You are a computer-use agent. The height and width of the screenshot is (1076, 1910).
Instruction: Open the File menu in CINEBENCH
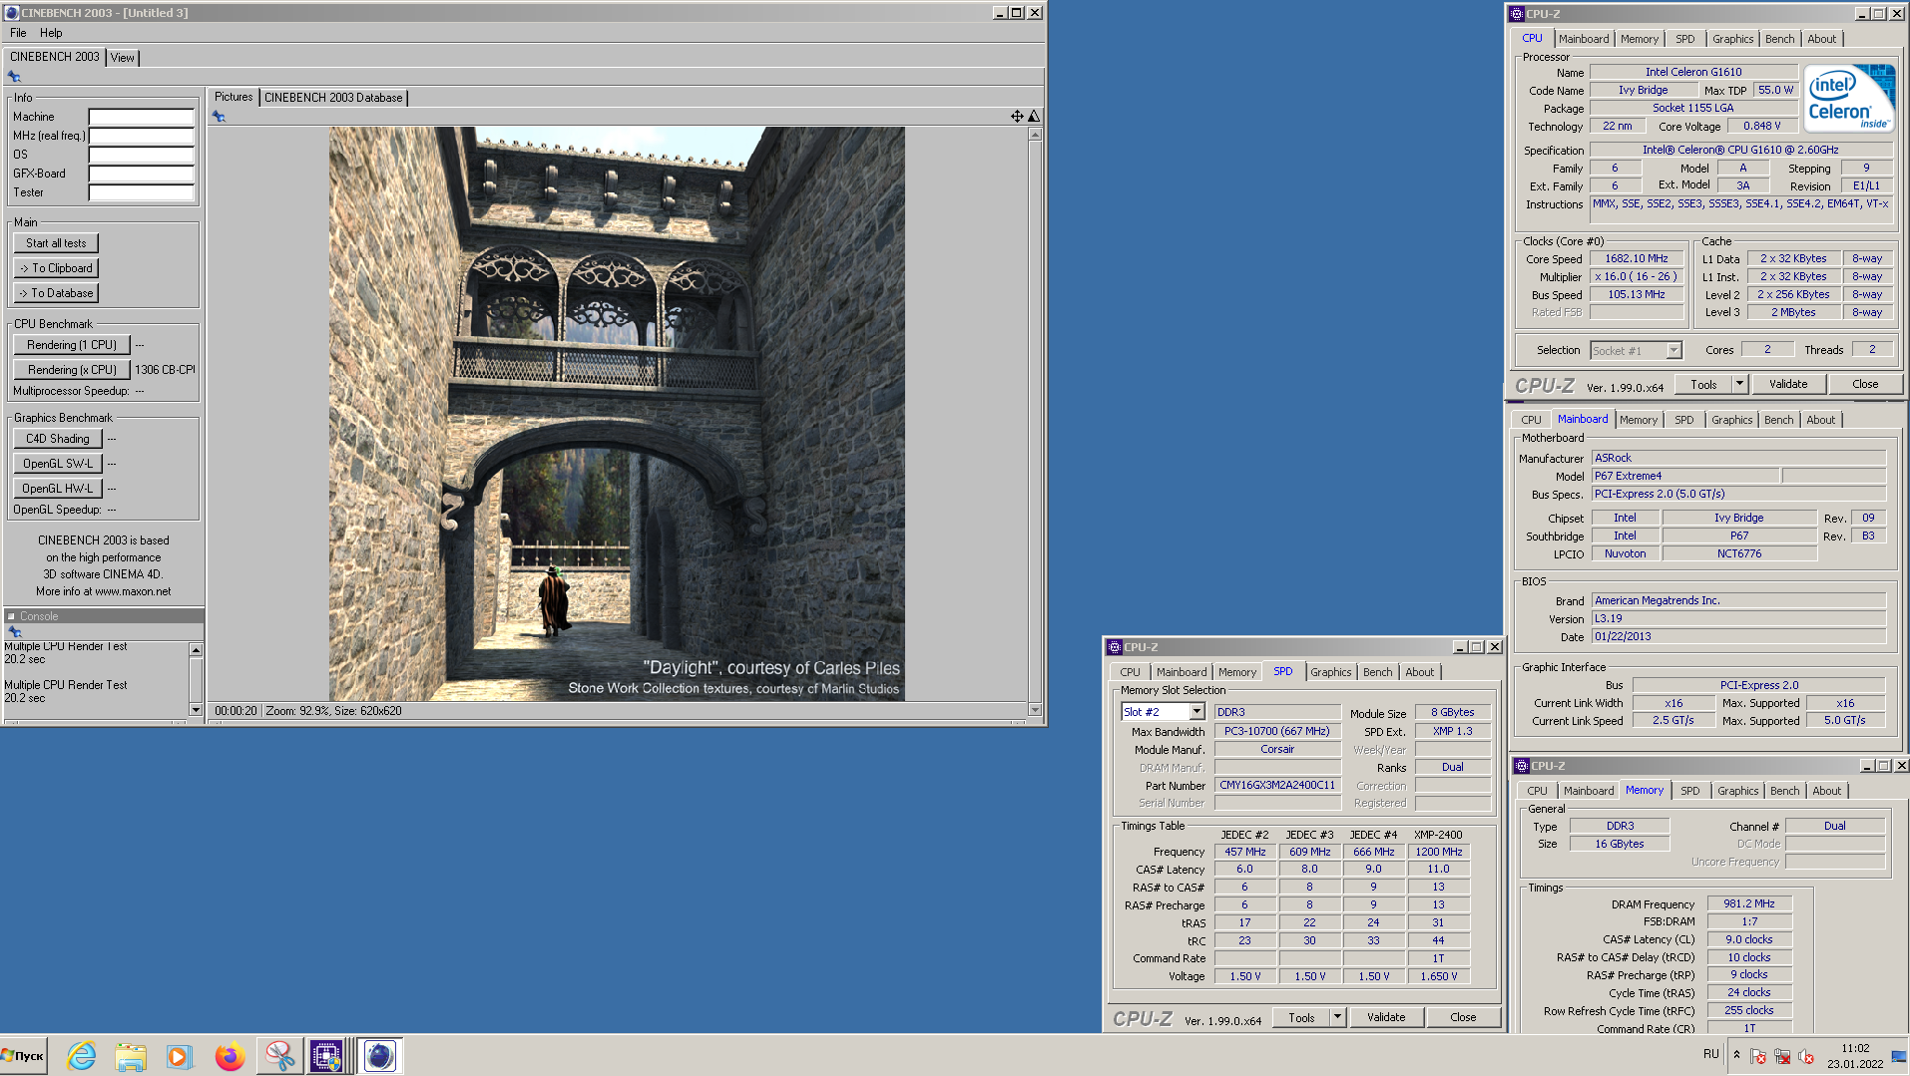pos(18,33)
